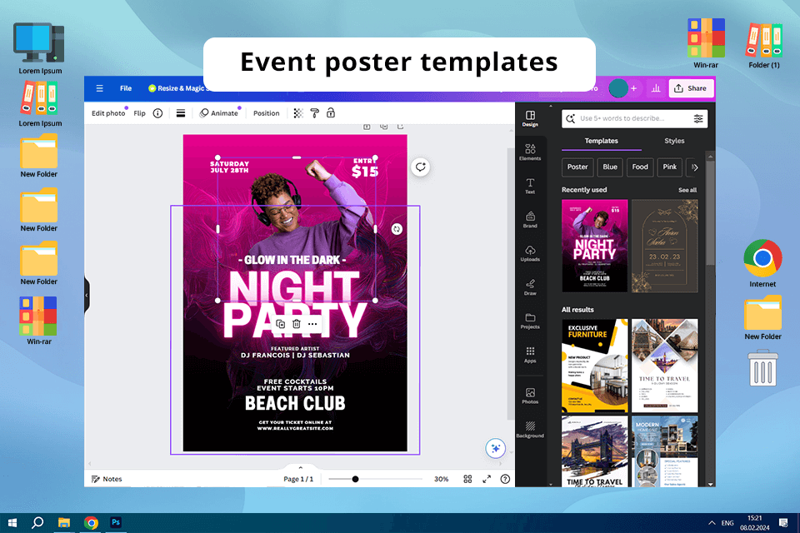Open the line weight icon
The height and width of the screenshot is (533, 800).
181,113
